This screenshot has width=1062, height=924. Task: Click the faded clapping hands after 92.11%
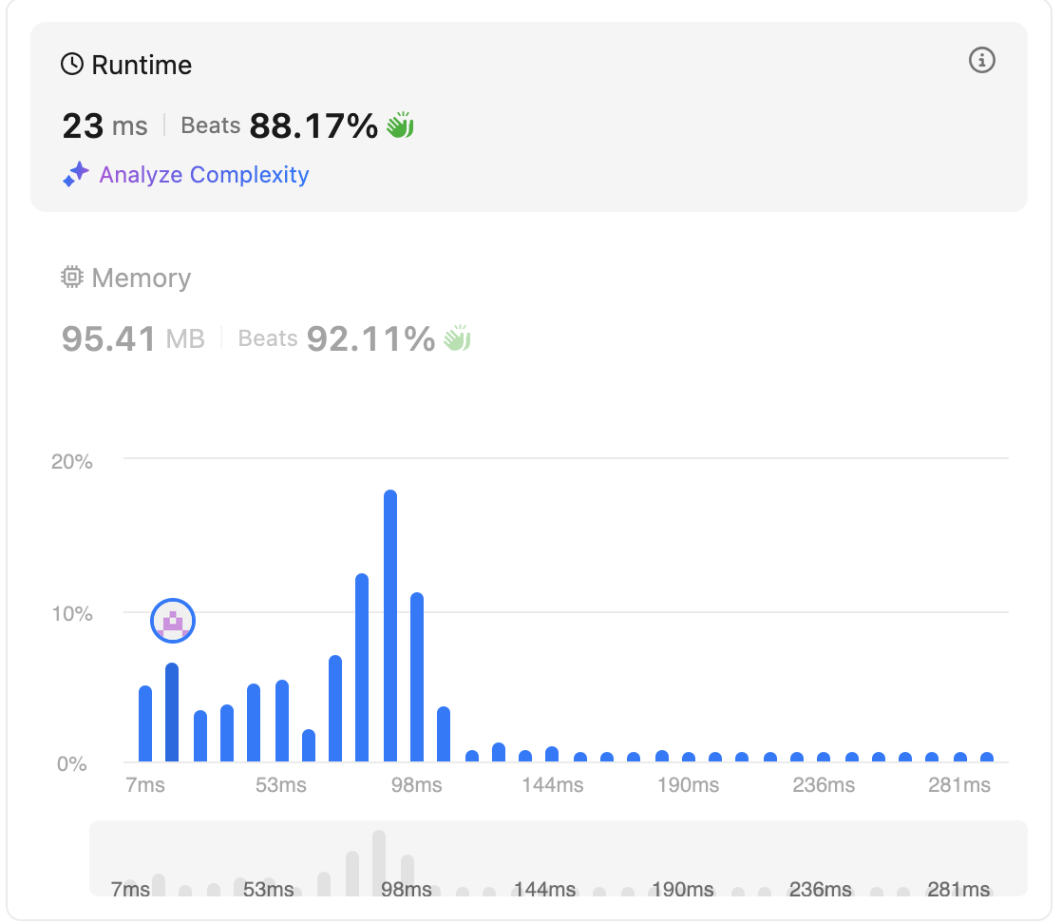point(457,338)
